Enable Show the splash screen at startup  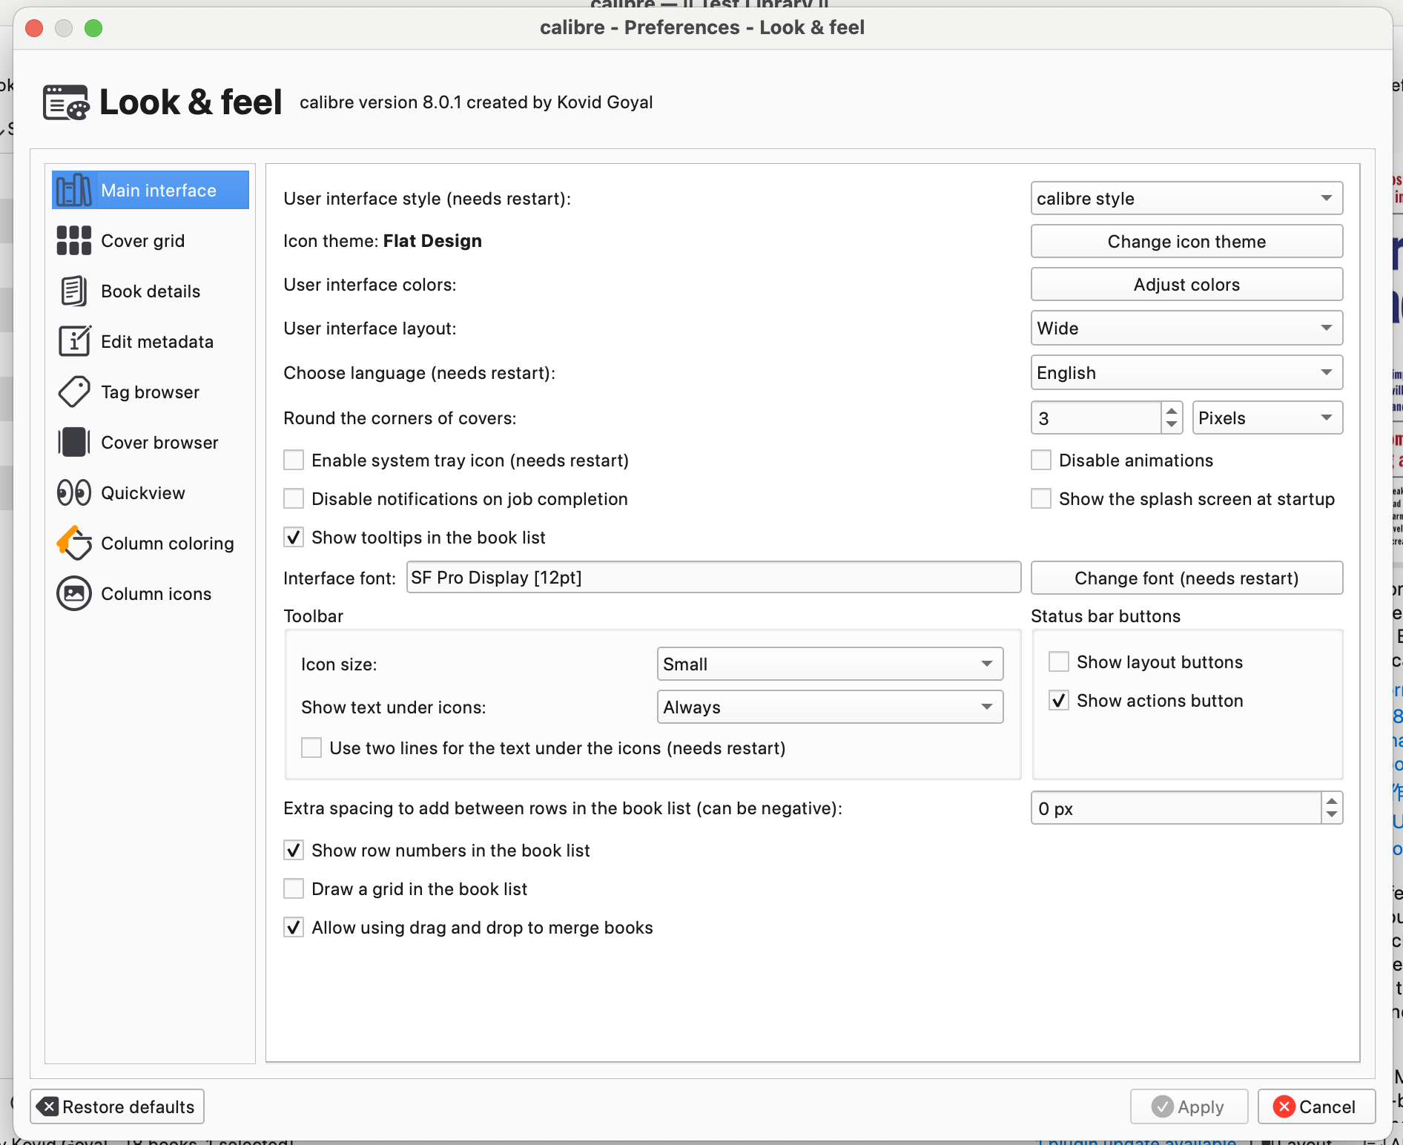pyautogui.click(x=1041, y=499)
